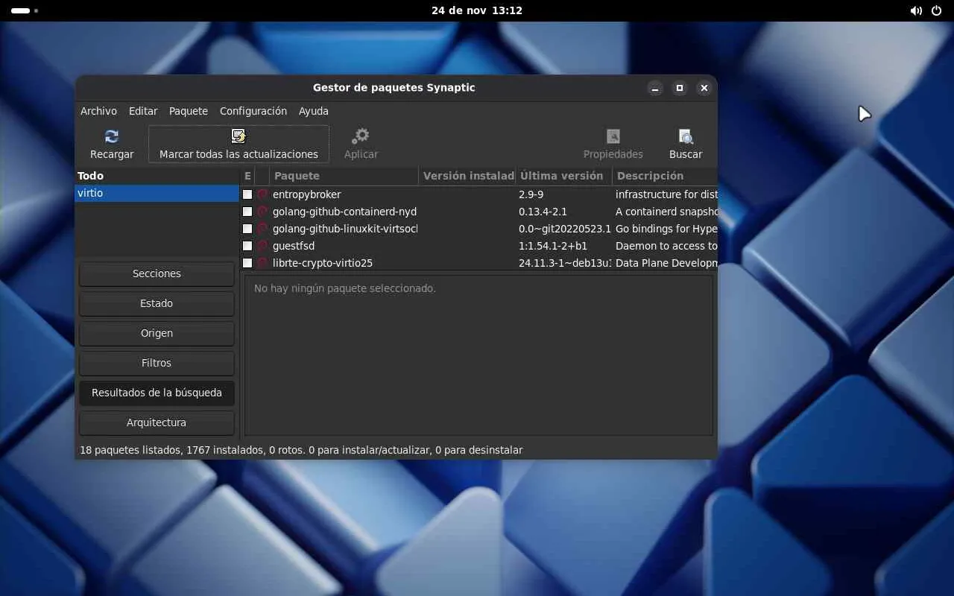The image size is (954, 596).
Task: Click version 24.11.3-1~deb13u1 in the list
Action: click(x=565, y=263)
